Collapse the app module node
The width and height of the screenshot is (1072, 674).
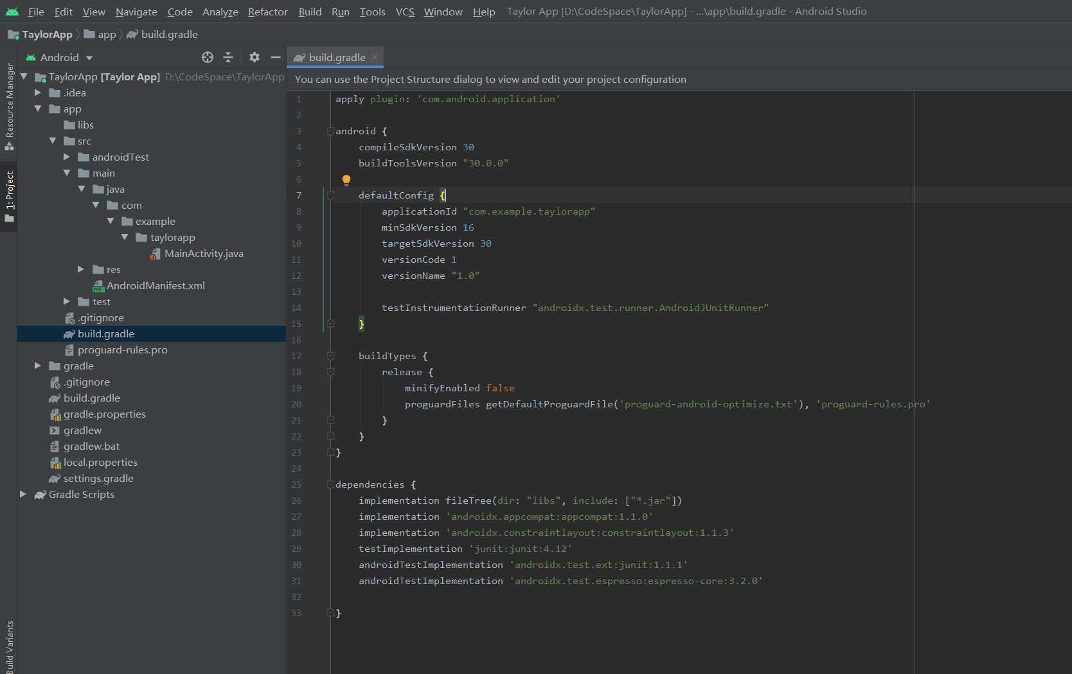[x=38, y=109]
